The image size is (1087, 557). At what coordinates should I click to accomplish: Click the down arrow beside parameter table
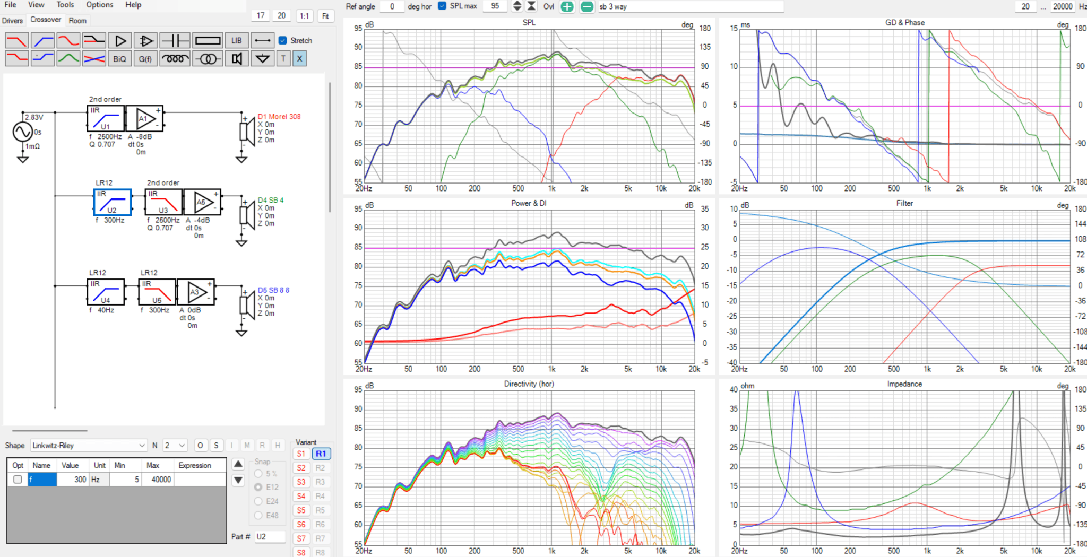coord(238,480)
